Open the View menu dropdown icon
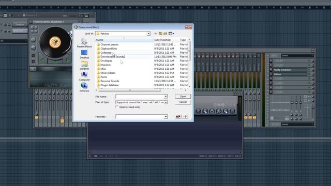The width and height of the screenshot is (331, 186). point(171,34)
